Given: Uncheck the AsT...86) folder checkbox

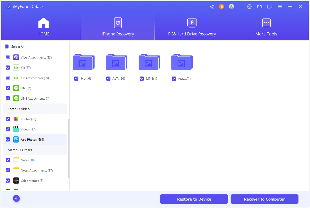Looking at the screenshot, I should click(108, 79).
